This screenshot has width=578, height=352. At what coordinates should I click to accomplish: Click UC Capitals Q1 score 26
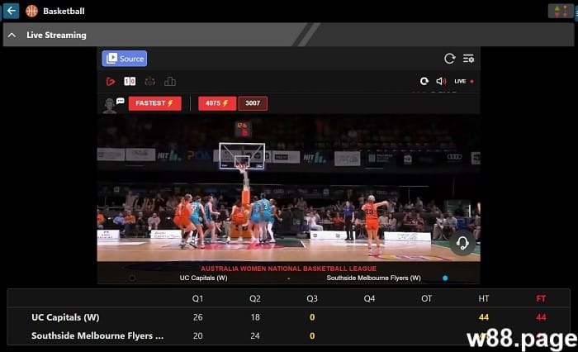198,317
